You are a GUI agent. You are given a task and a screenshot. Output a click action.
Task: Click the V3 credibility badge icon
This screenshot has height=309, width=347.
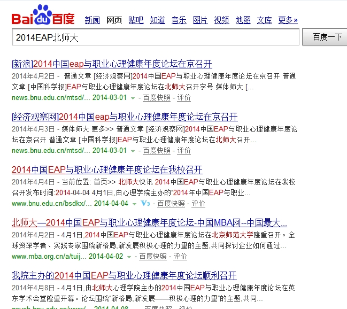pyautogui.click(x=144, y=204)
